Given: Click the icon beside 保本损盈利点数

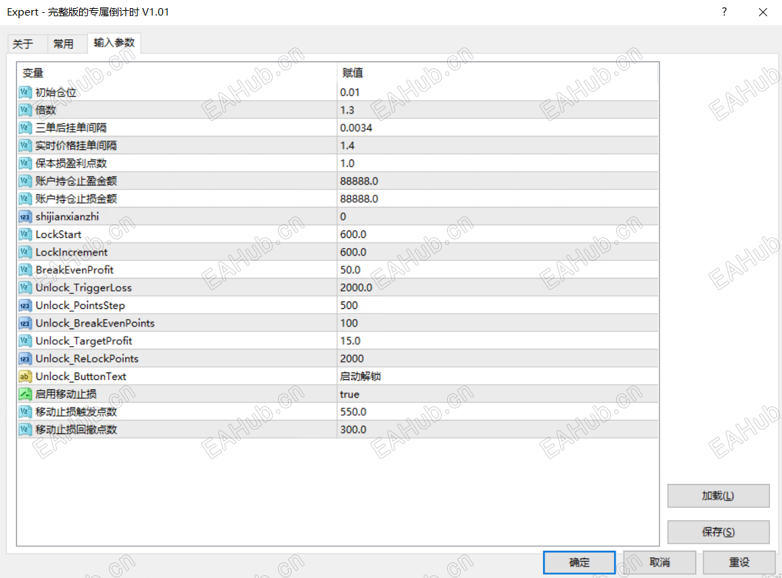Looking at the screenshot, I should (x=25, y=164).
